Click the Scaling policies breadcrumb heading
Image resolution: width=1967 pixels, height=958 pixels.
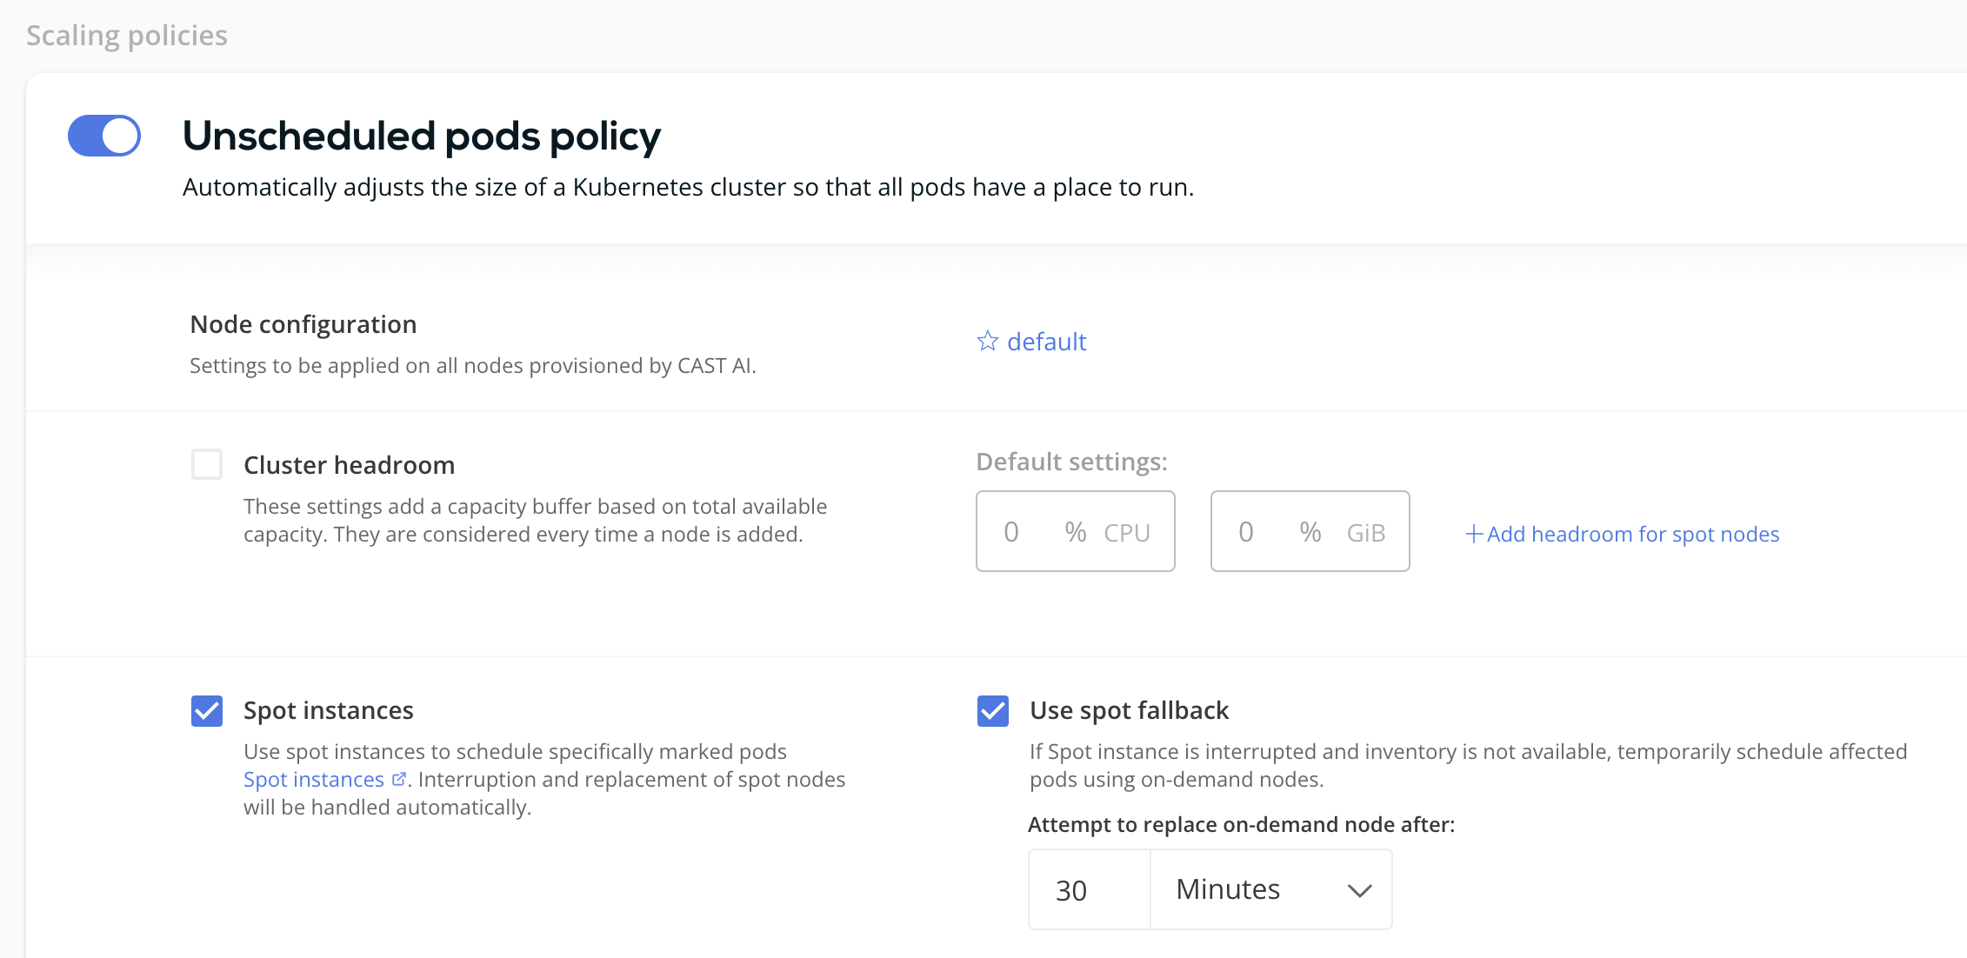pos(127,35)
